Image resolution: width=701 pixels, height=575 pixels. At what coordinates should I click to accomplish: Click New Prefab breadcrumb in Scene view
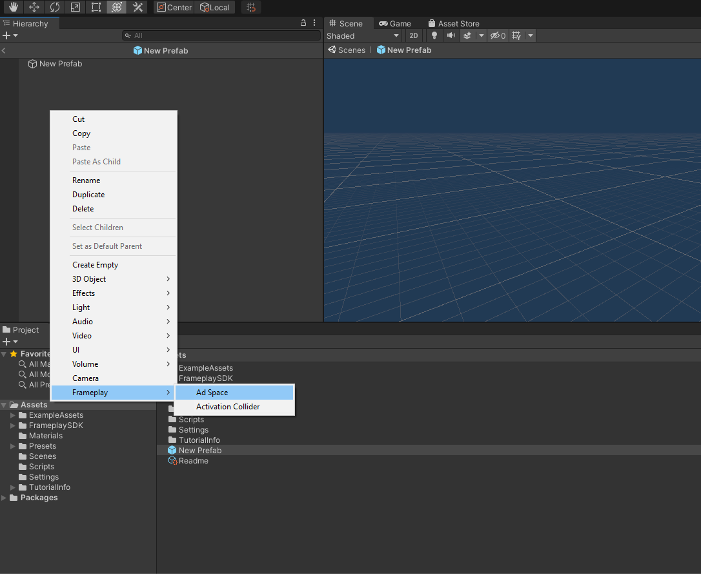404,50
